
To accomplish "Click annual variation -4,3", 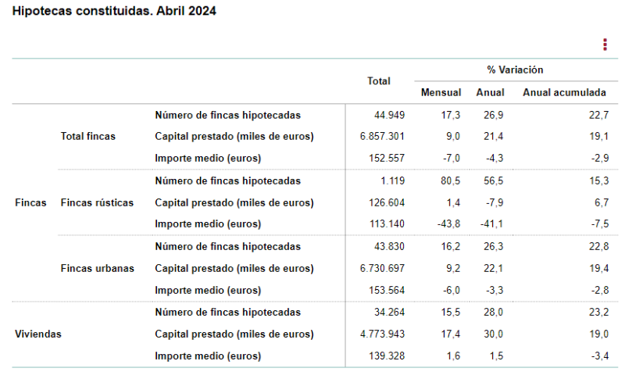I will point(495,158).
